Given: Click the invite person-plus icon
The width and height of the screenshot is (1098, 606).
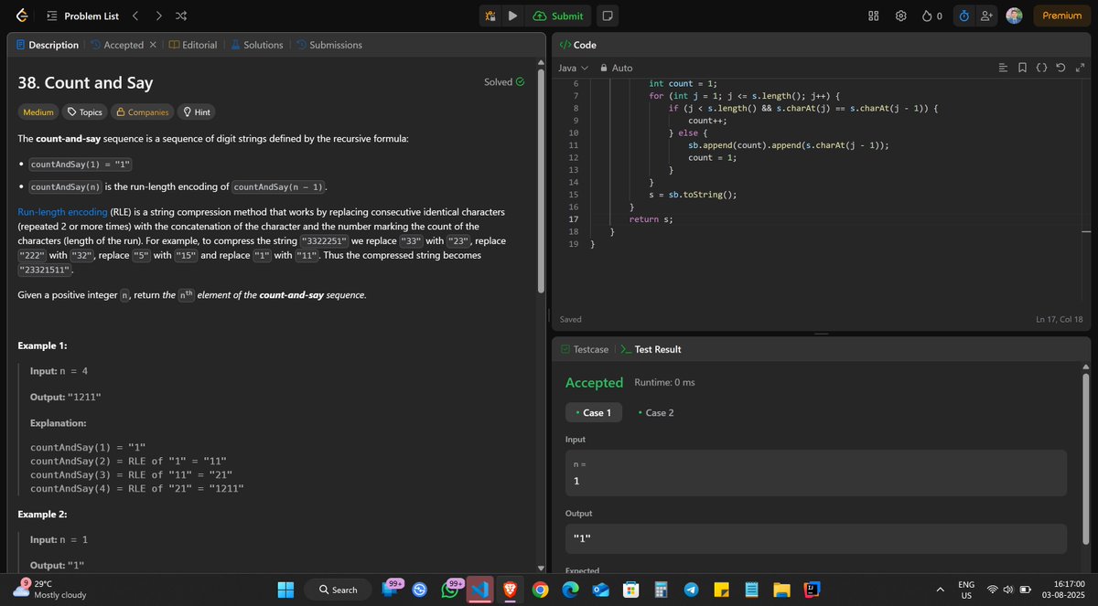Looking at the screenshot, I should tap(985, 16).
